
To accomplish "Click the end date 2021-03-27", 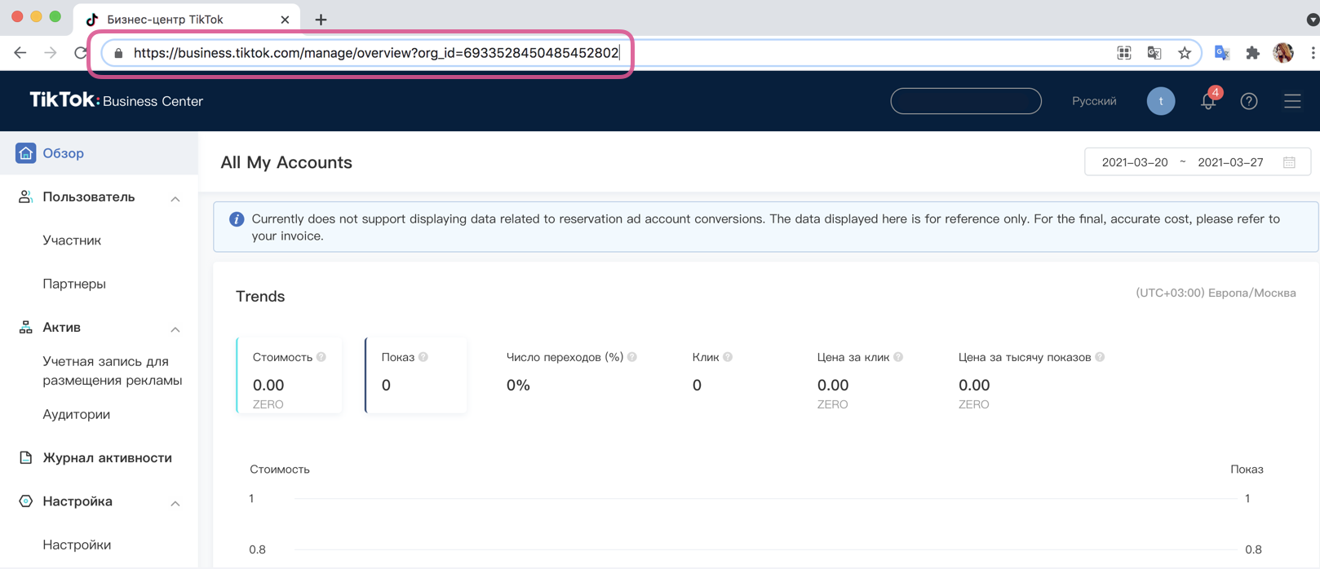I will [1230, 162].
